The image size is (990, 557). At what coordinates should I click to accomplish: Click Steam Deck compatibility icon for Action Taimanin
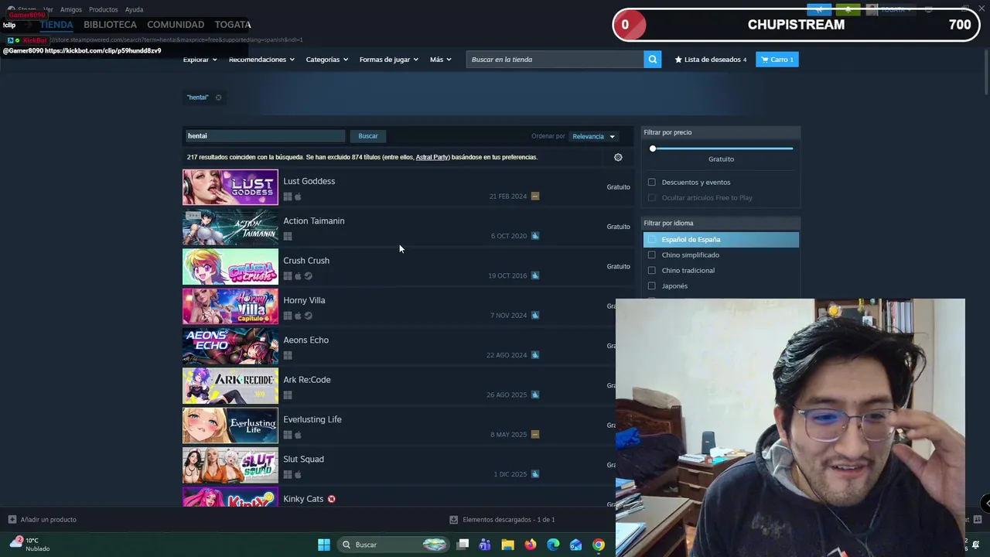[535, 236]
